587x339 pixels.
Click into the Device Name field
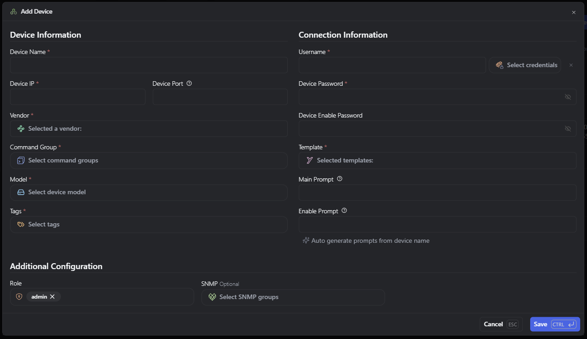(x=149, y=65)
